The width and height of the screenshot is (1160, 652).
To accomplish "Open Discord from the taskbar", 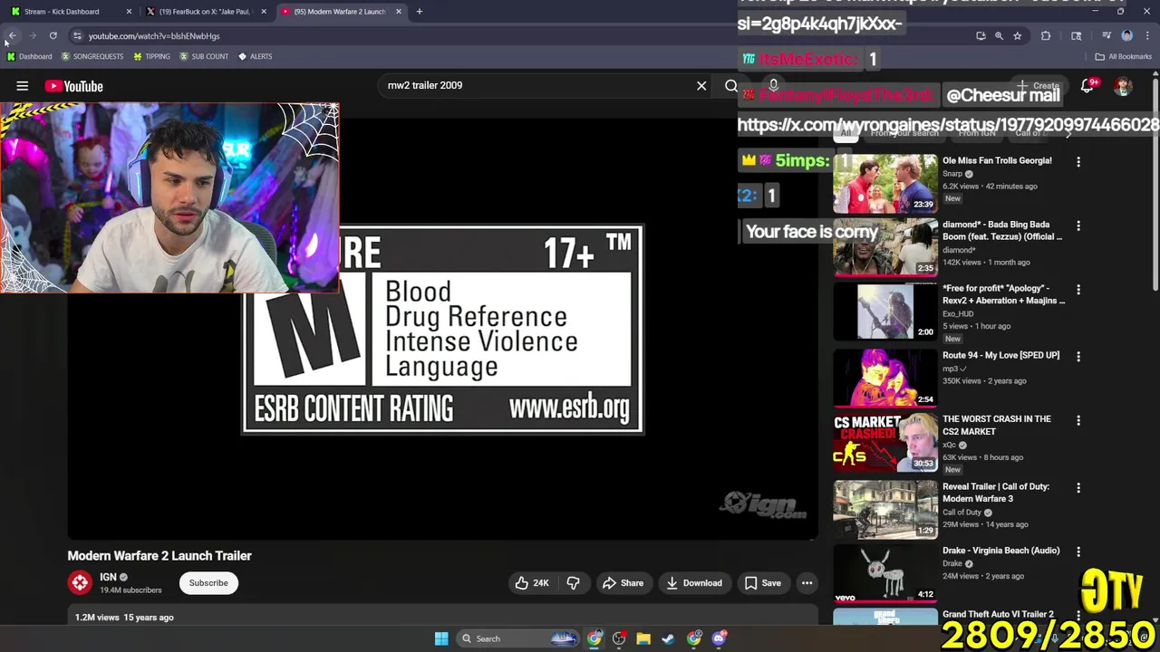I will [719, 638].
